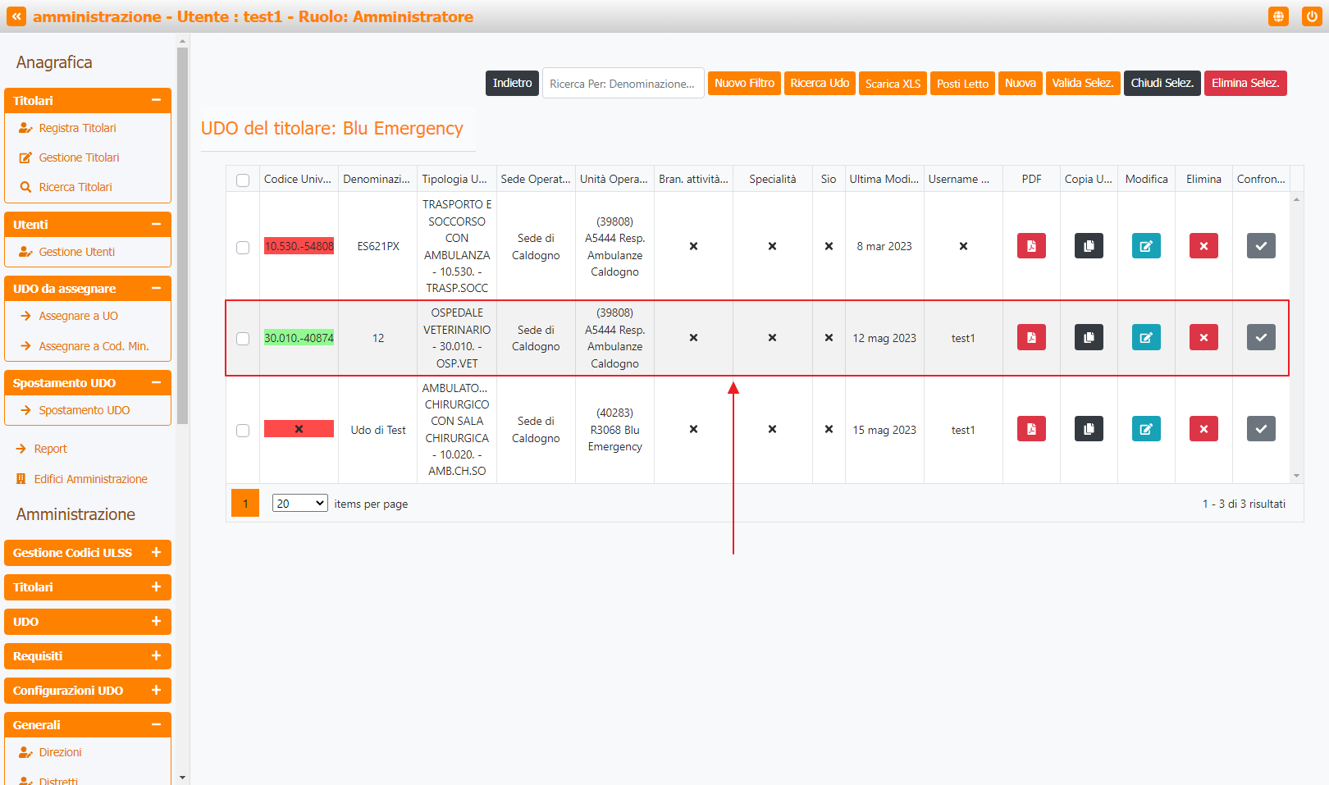Open Gestione Utenti menu item

pos(77,252)
